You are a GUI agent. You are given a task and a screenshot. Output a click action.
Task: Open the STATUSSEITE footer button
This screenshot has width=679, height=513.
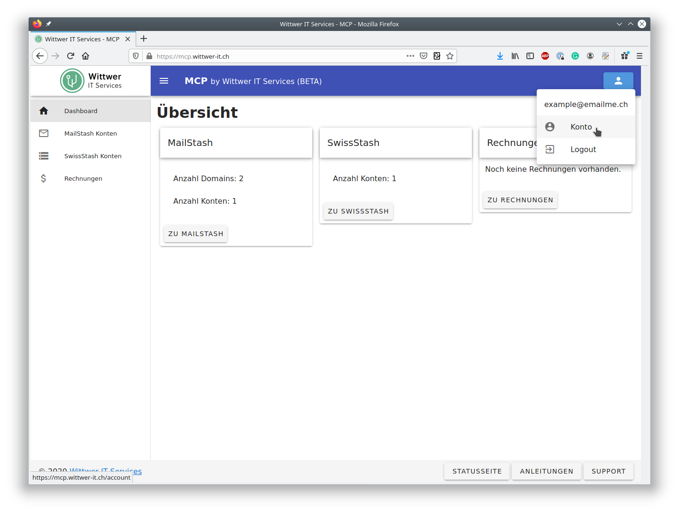477,471
